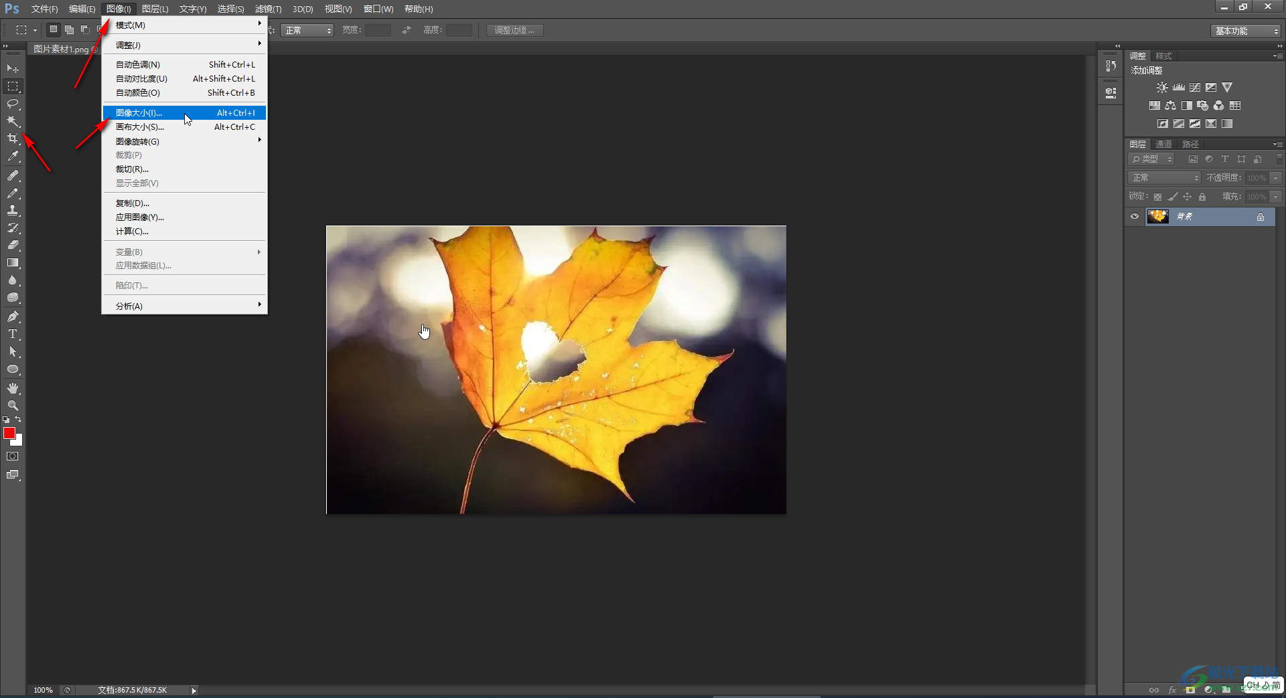Select the Hand tool
The width and height of the screenshot is (1286, 698).
[13, 388]
